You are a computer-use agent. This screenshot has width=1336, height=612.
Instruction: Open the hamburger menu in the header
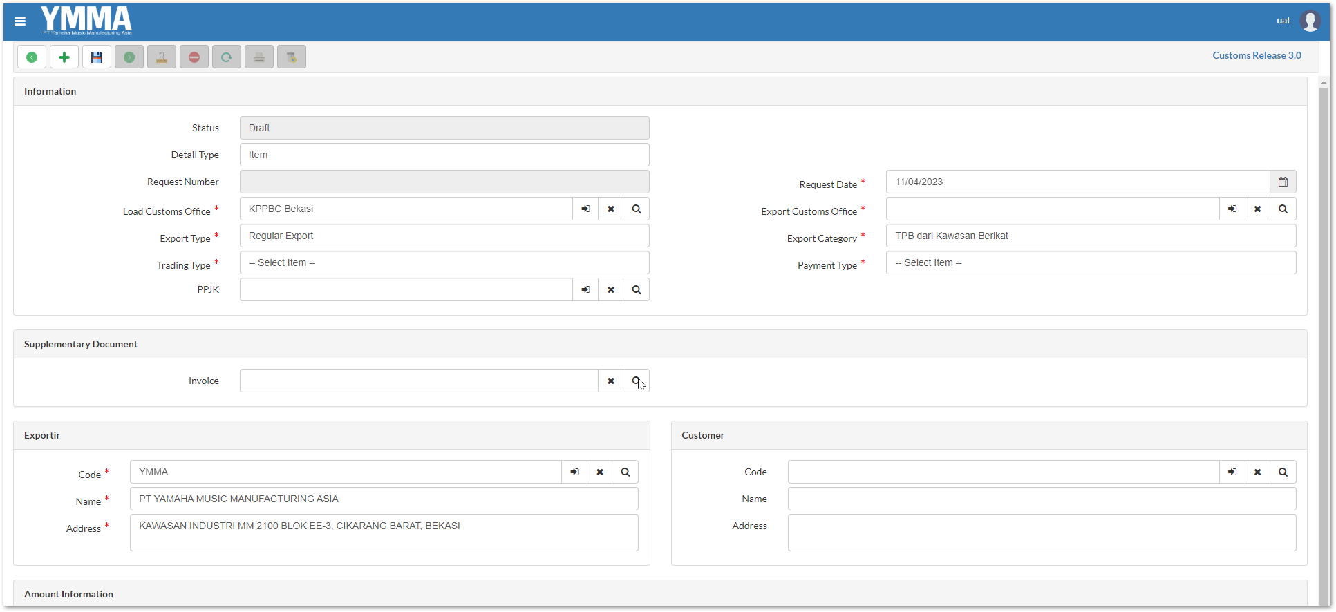pos(20,21)
